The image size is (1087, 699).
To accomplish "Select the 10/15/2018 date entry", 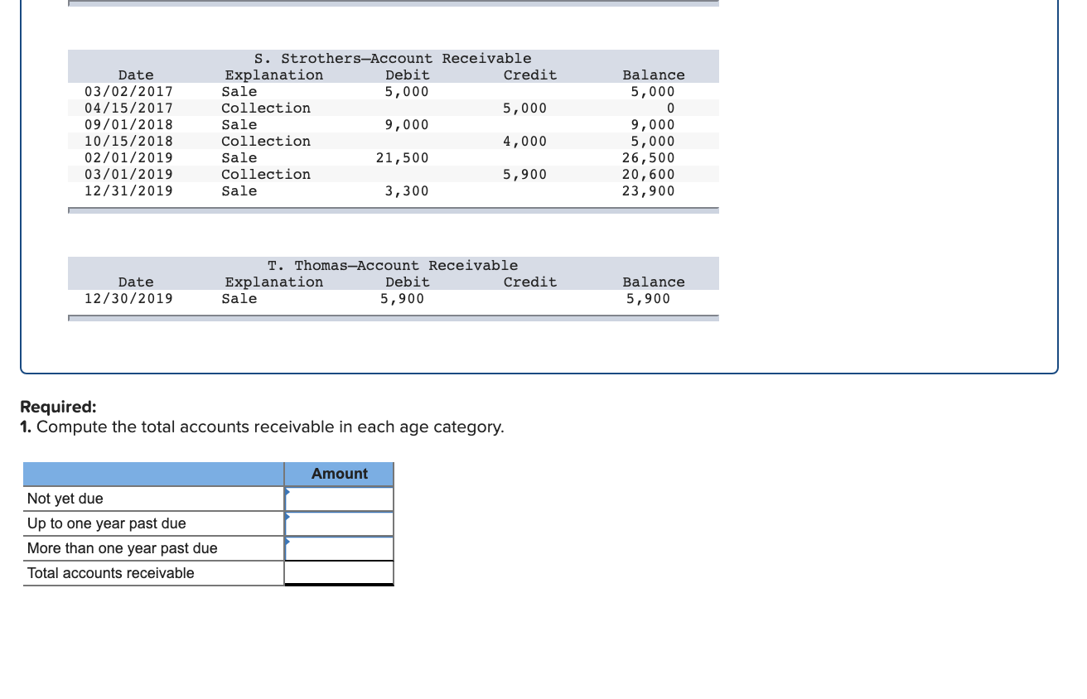I will (x=129, y=142).
